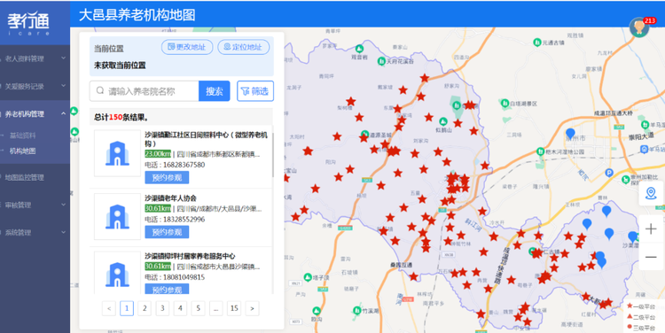Viewport: 665px width, 333px height.
Task: Click next page arrow in pagination
Action: coord(252,308)
